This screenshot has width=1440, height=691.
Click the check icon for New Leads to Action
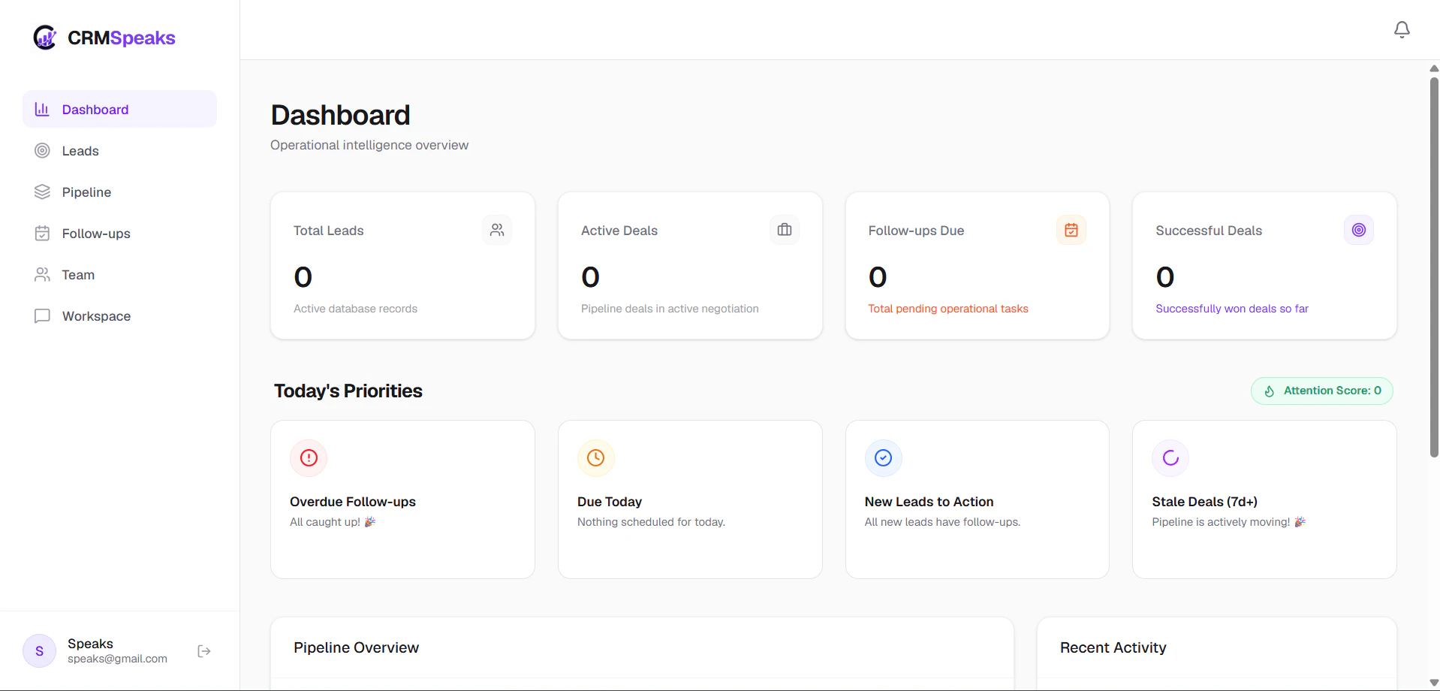coord(884,458)
